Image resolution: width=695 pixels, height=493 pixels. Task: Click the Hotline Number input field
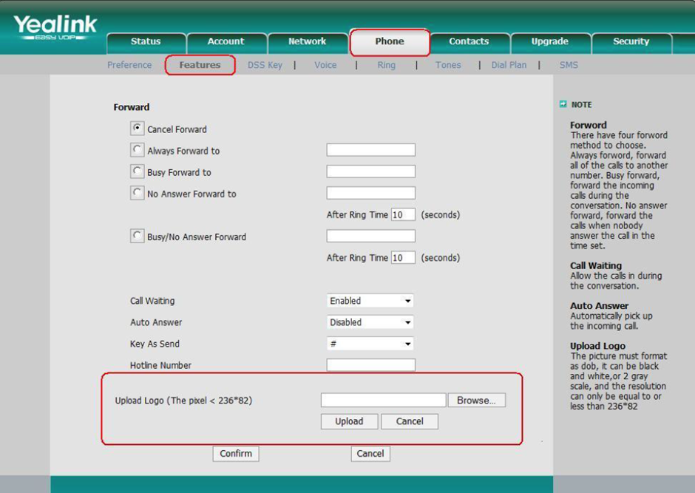click(x=371, y=365)
